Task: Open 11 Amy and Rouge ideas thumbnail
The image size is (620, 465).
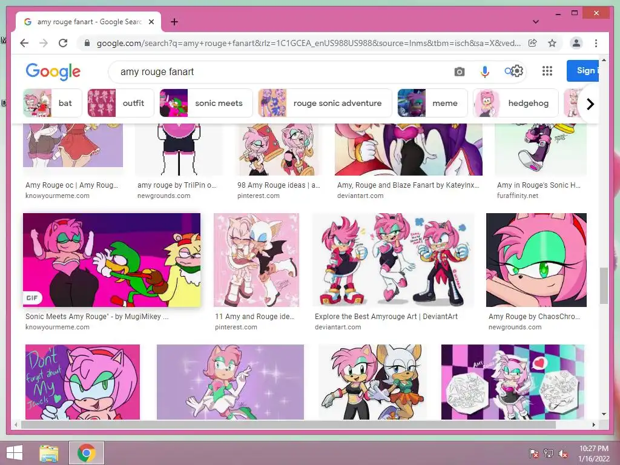Action: (256, 260)
